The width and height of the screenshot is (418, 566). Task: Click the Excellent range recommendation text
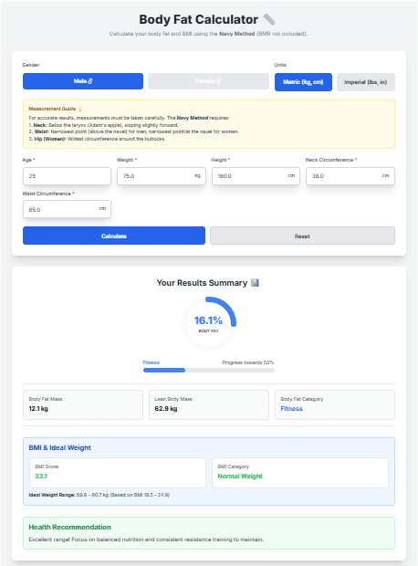tap(146, 540)
